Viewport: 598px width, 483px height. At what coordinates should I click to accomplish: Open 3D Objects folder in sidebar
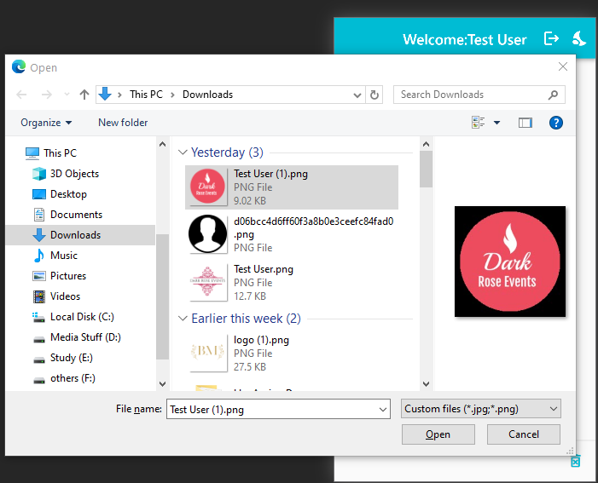point(75,174)
